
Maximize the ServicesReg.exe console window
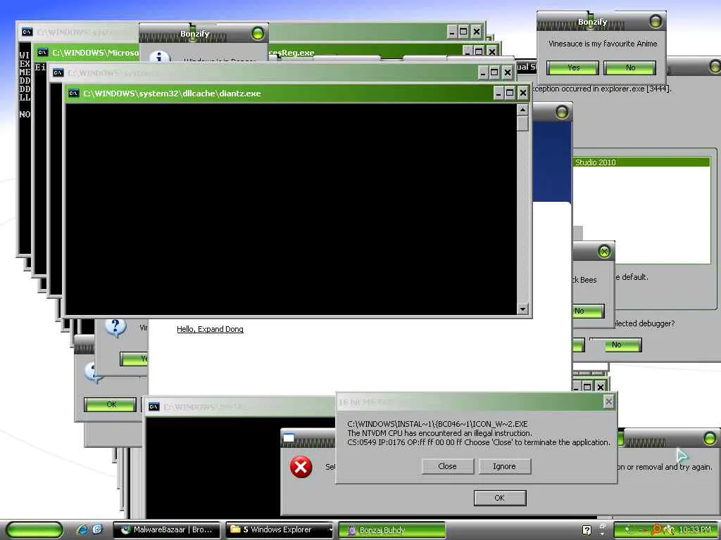coord(479,51)
